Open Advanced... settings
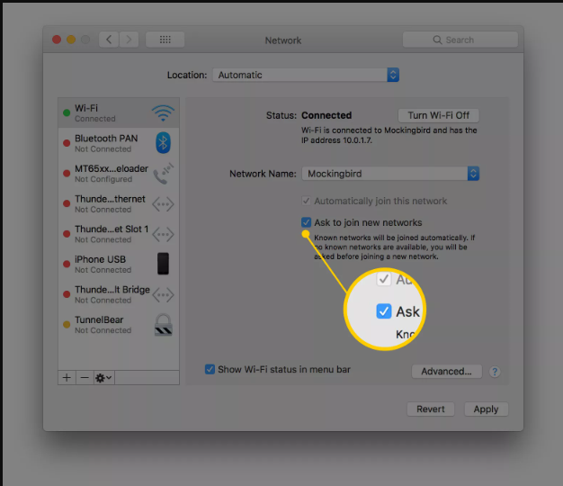Image resolution: width=563 pixels, height=486 pixels. coord(446,372)
